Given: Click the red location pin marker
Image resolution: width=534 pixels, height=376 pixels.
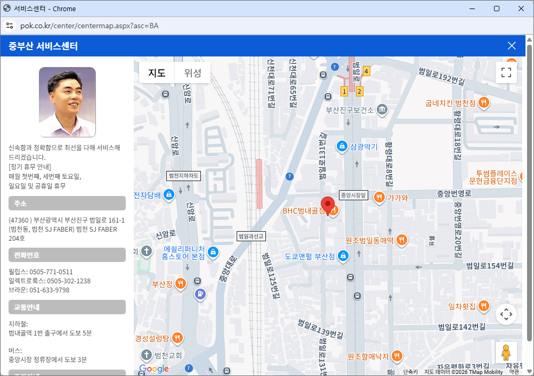Looking at the screenshot, I should coord(328,205).
